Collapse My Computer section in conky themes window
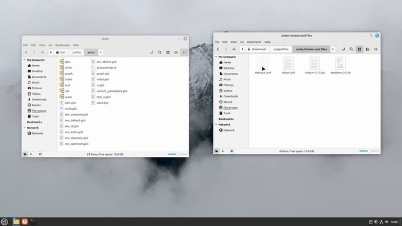 coord(216,56)
